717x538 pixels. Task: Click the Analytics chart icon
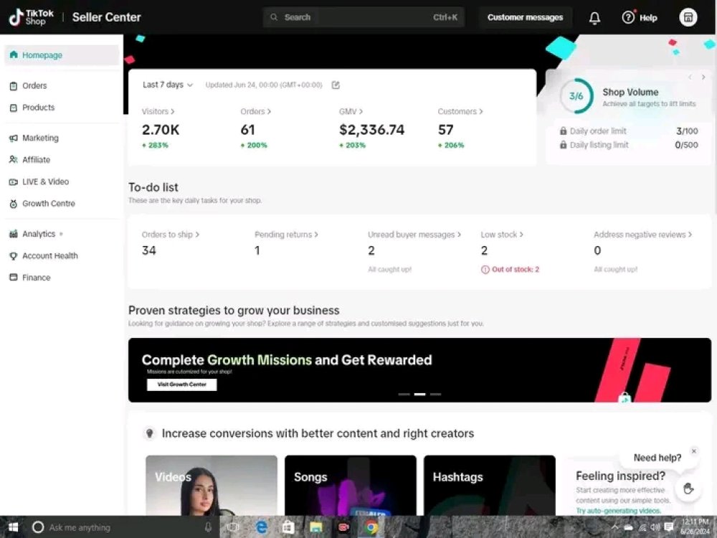[x=13, y=234]
